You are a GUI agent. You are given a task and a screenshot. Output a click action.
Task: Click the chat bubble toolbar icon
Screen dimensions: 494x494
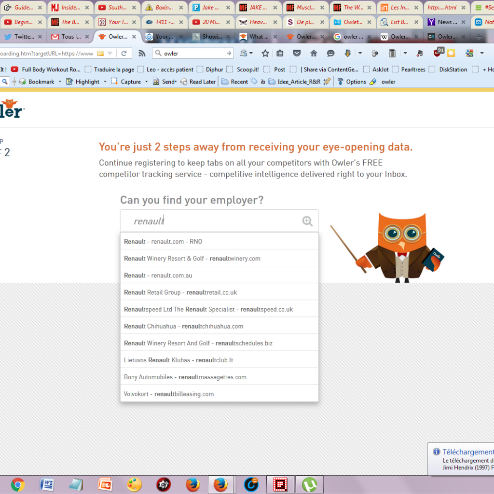[330, 53]
